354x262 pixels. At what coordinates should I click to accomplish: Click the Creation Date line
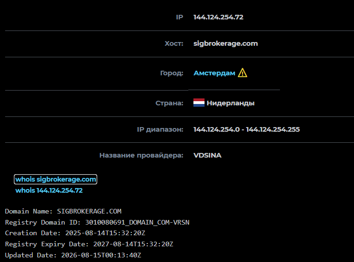tap(75, 233)
